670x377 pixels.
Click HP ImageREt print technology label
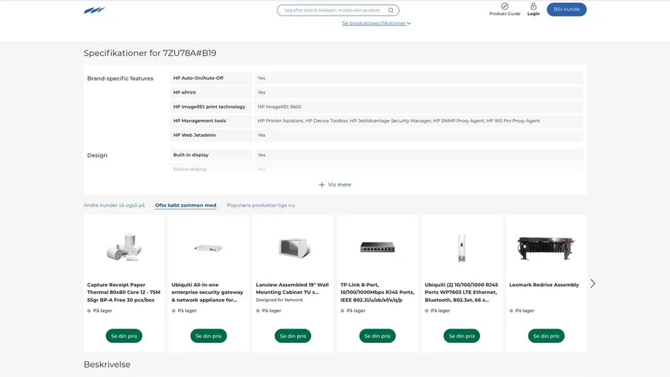(209, 107)
